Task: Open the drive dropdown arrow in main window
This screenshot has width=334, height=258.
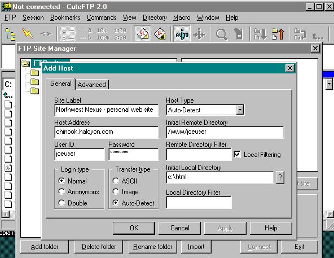Action: tap(329, 84)
